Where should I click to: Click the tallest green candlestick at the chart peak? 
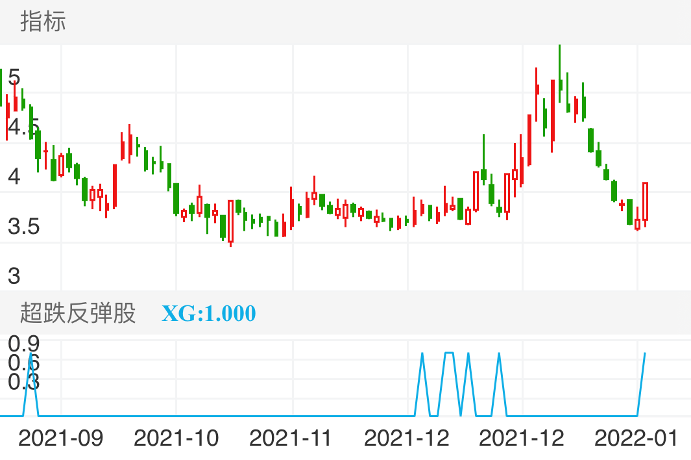coord(560,71)
